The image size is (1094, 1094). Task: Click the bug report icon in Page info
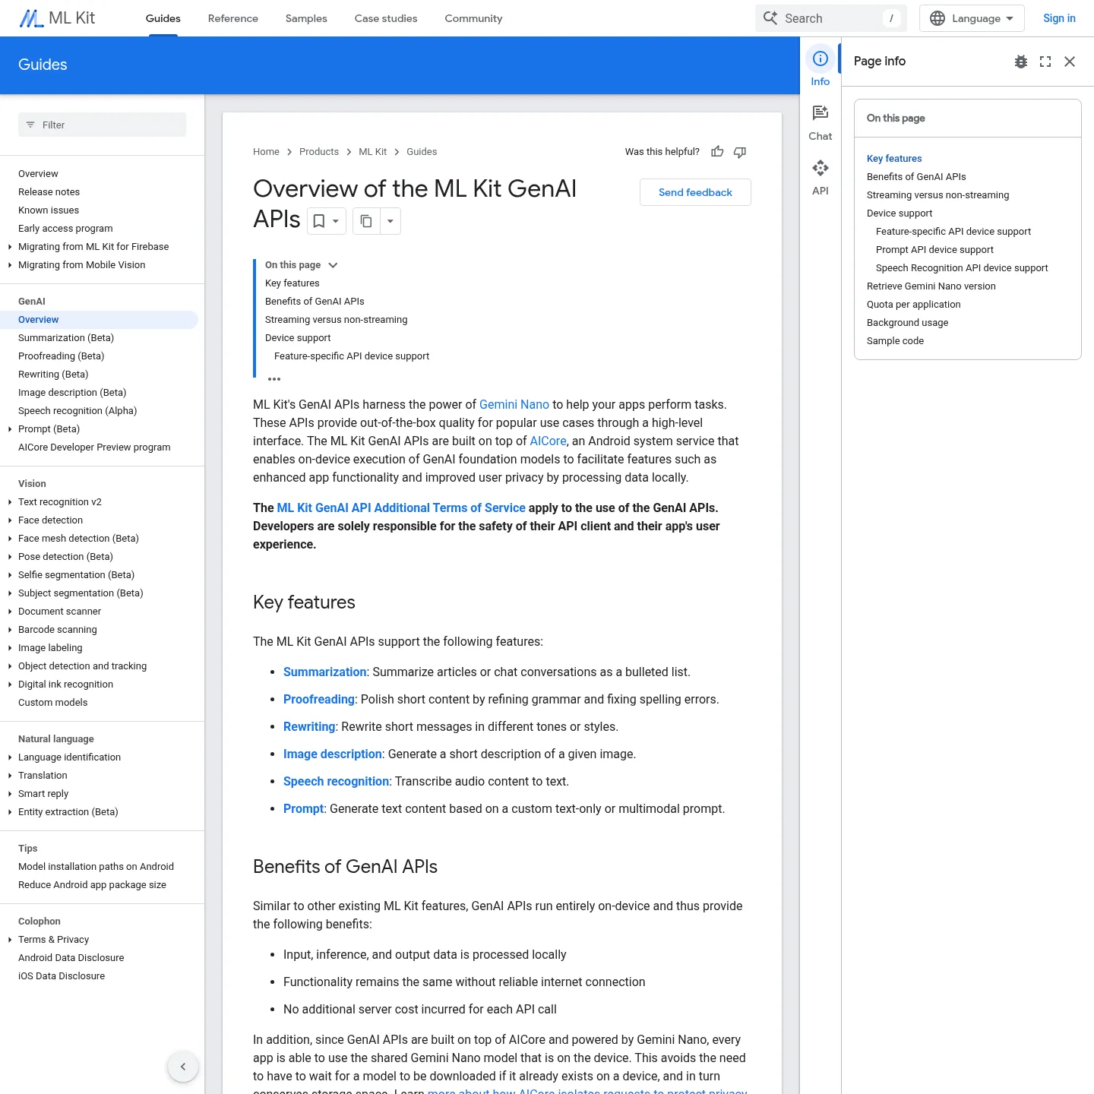[1021, 62]
